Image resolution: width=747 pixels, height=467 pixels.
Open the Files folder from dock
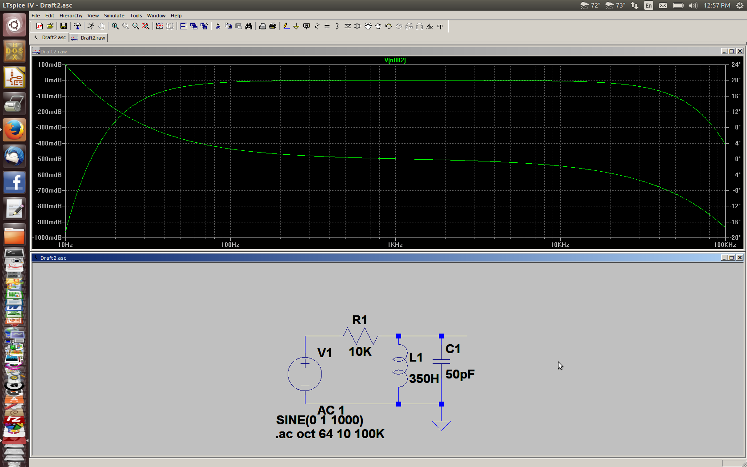tap(14, 235)
